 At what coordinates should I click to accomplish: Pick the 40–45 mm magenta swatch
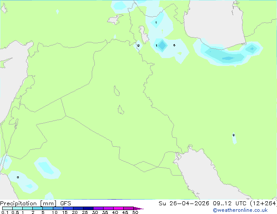(118, 208)
